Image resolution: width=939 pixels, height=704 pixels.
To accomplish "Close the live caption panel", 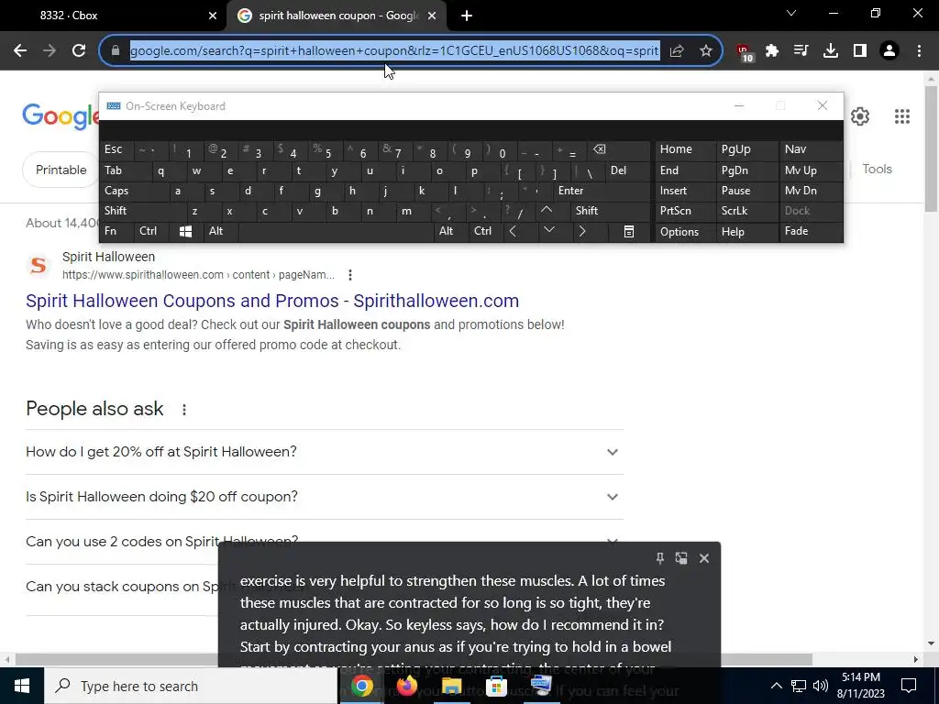I will pyautogui.click(x=704, y=558).
